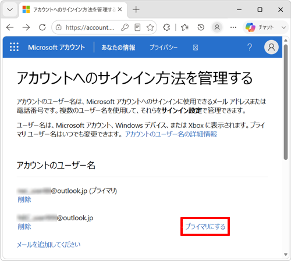Click the boxed-X nav item after プライバシー
The height and width of the screenshot is (261, 291).
point(196,47)
